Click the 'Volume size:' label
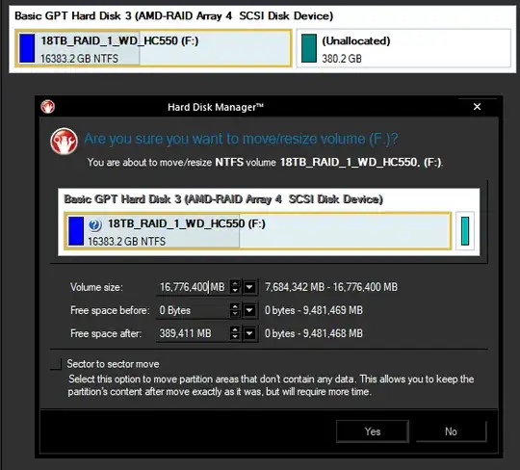Viewport: 520px width, 470px height. [x=96, y=287]
